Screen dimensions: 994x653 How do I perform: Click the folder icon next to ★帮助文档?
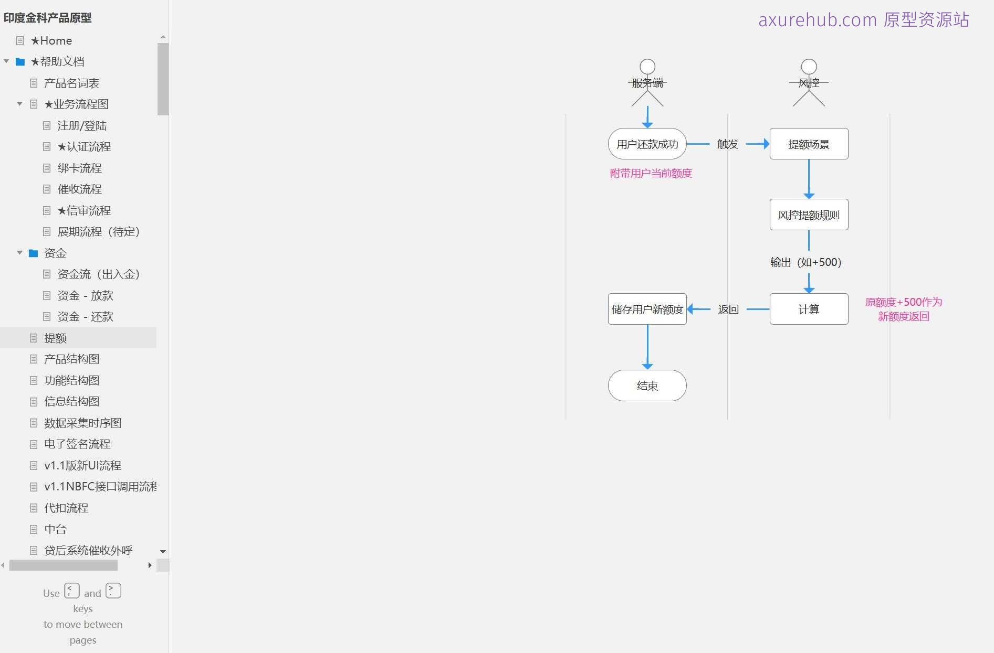click(x=20, y=61)
